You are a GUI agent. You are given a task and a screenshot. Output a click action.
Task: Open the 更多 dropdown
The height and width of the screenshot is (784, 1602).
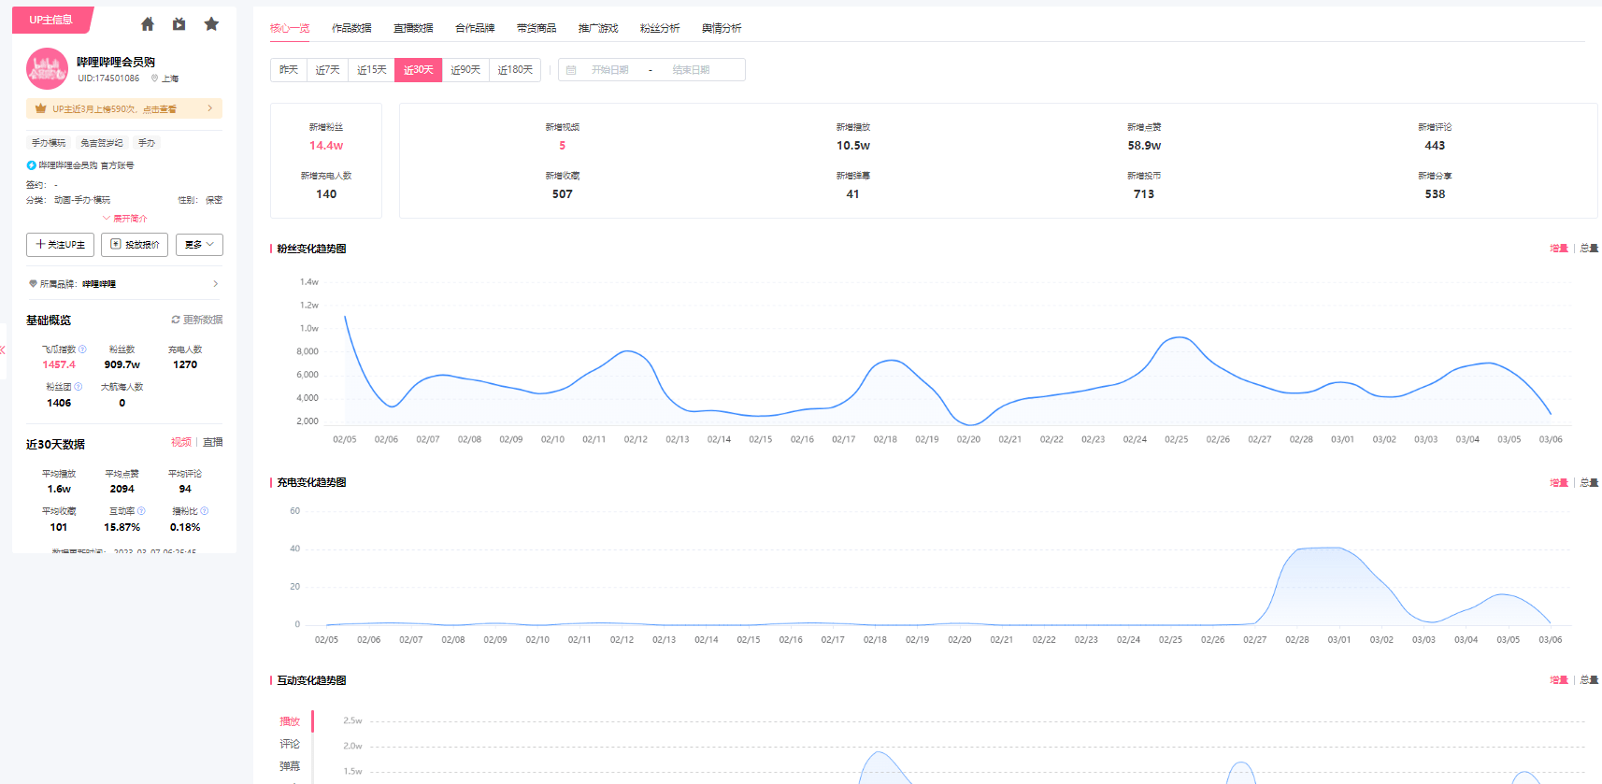[x=199, y=245]
